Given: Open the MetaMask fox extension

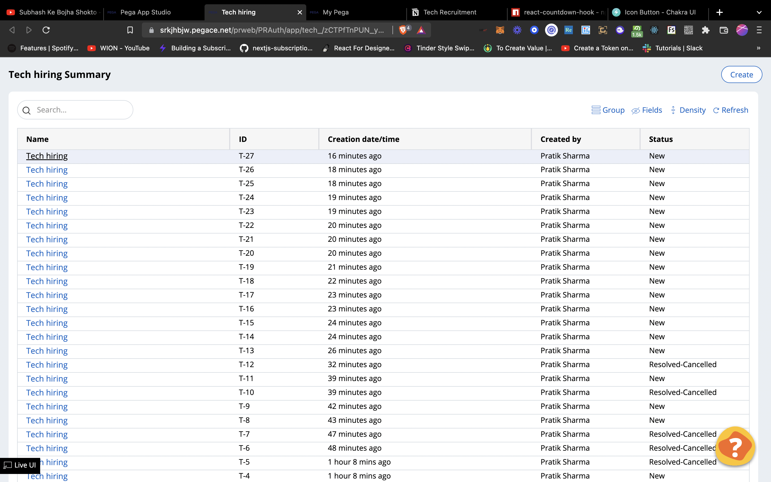Looking at the screenshot, I should click(500, 30).
